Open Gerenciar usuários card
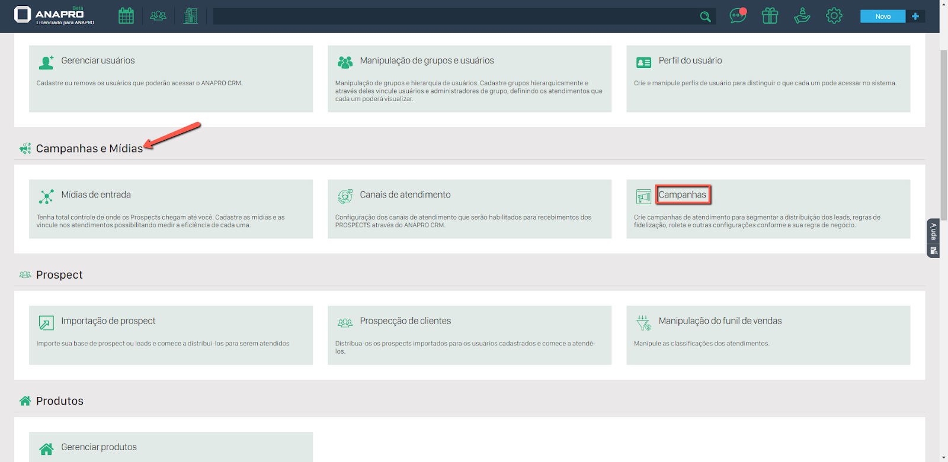948x462 pixels. pyautogui.click(x=98, y=61)
